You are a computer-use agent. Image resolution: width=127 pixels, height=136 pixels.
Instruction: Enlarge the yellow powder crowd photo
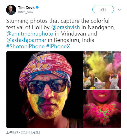(102, 70)
